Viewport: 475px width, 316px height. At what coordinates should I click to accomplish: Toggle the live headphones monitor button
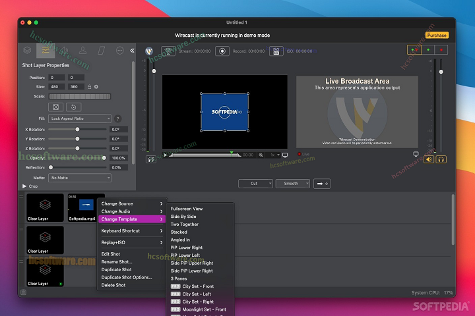tap(441, 159)
